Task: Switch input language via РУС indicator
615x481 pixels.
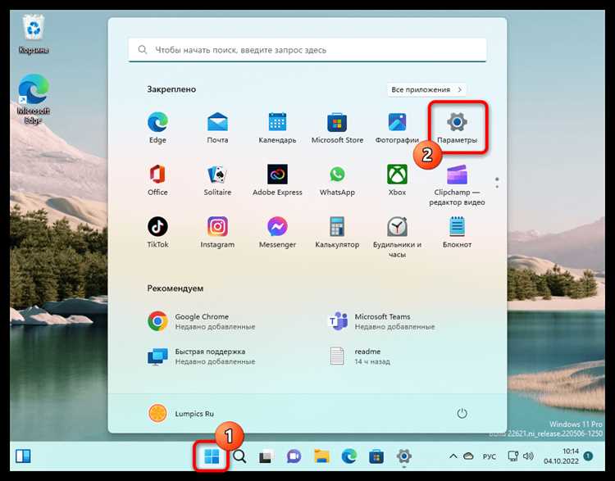Action: coord(489,456)
